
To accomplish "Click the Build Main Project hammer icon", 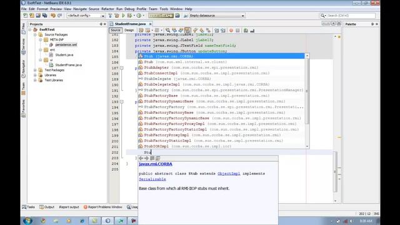I will (x=110, y=16).
